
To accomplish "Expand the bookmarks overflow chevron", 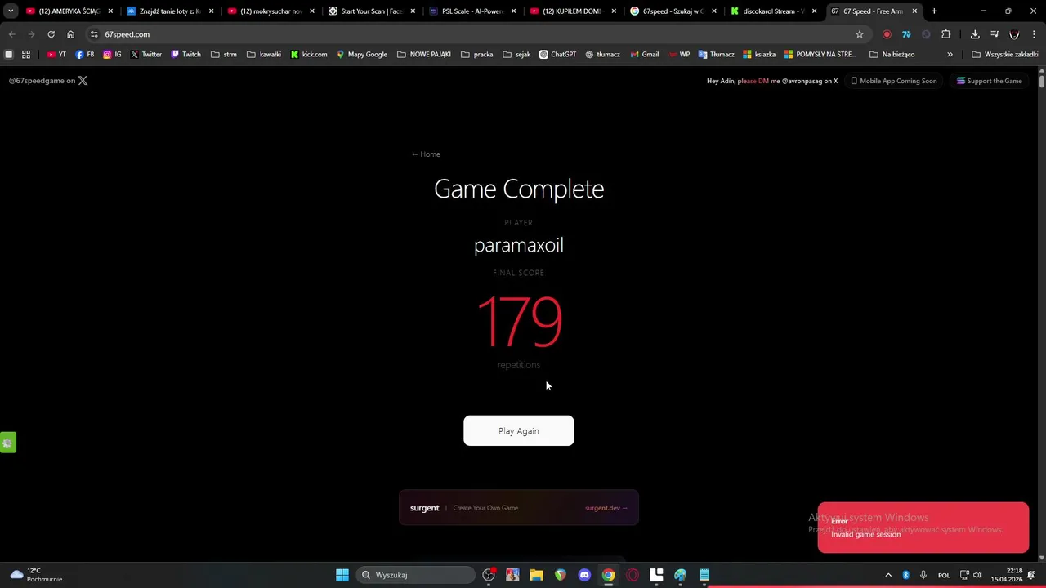I will [x=950, y=55].
